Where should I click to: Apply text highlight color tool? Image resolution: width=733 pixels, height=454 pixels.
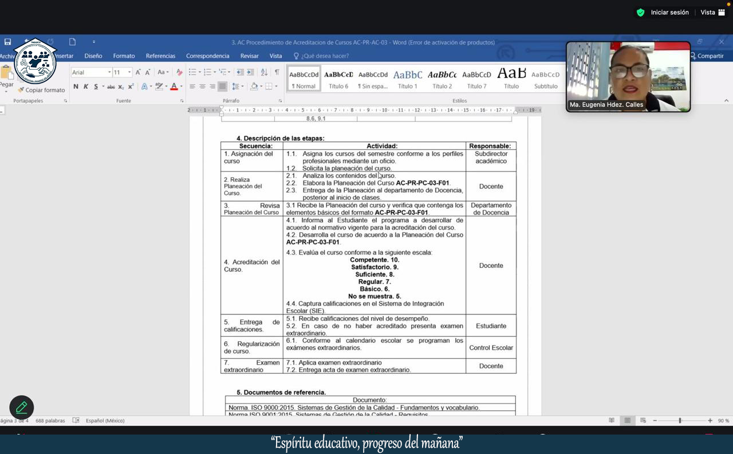(x=159, y=86)
